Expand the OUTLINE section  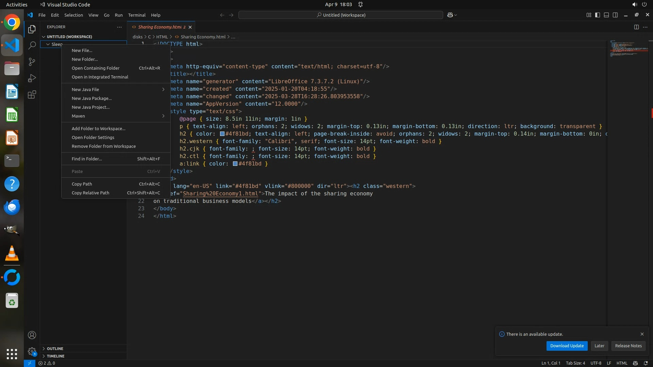tap(55, 349)
